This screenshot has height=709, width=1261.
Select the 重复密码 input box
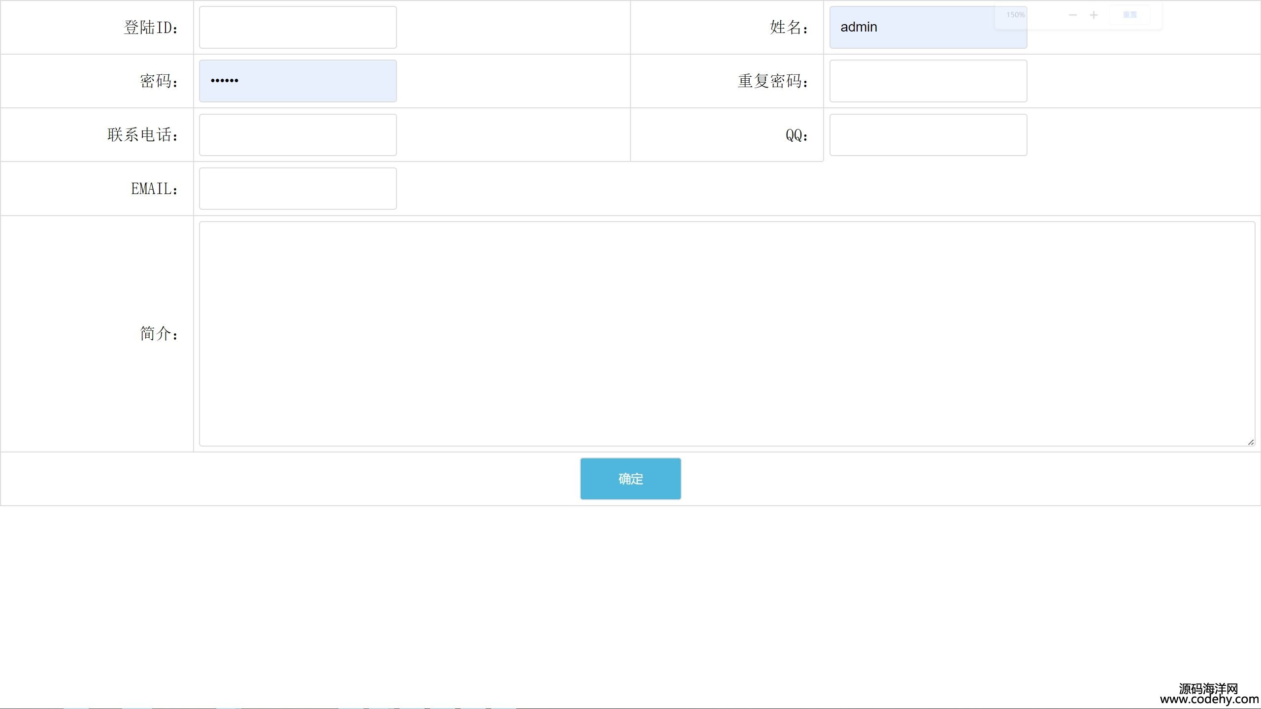[928, 81]
